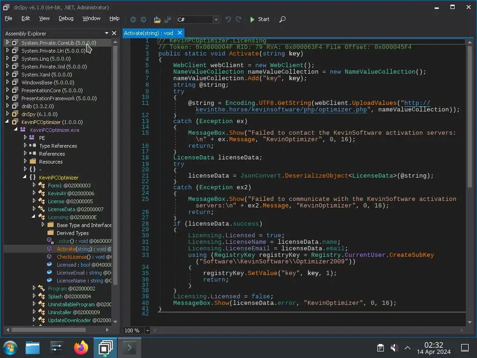Viewport: 477px width, 358px height.
Task: Expand dnlib (3.3.2.0) assembly node
Action: [x=7, y=106]
